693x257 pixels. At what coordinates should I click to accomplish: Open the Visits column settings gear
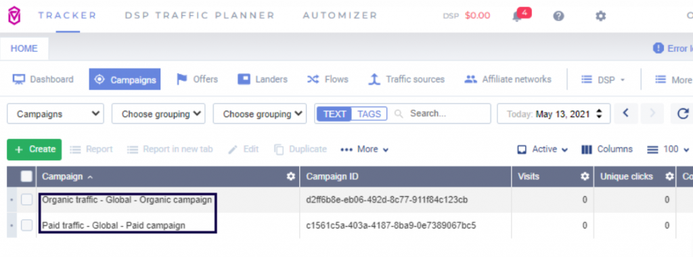(585, 177)
